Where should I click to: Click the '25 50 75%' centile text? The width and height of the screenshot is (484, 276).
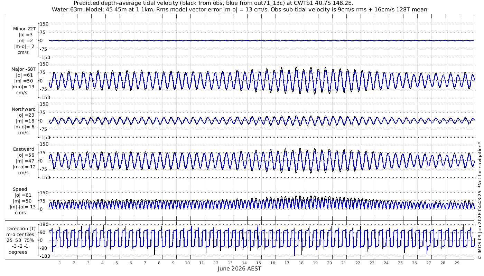[21, 240]
